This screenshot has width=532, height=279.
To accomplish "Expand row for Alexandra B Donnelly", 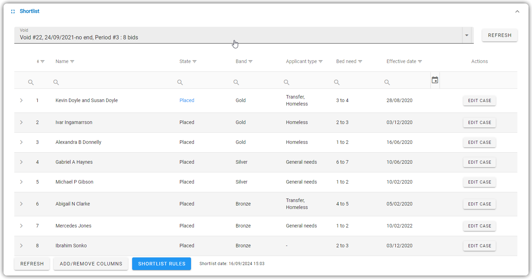I will click(x=21, y=142).
